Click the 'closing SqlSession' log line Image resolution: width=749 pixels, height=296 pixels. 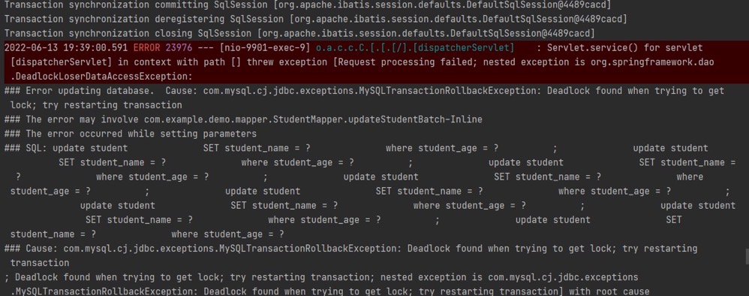pos(299,34)
